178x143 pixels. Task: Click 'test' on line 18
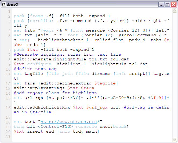point(30,122)
